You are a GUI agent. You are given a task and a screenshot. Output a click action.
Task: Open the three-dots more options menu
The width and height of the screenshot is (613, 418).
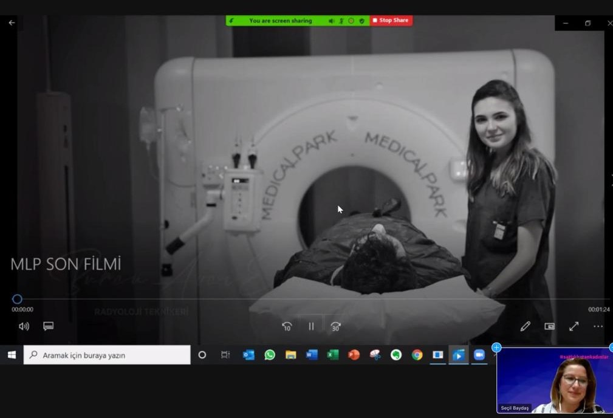pos(598,326)
